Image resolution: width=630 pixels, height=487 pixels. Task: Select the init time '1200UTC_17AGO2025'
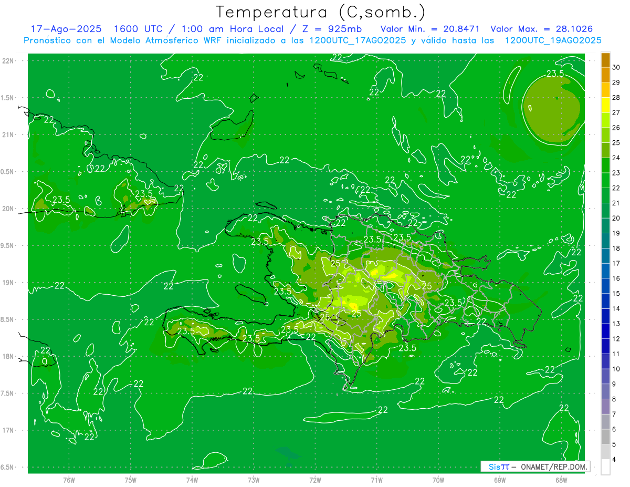pyautogui.click(x=357, y=40)
